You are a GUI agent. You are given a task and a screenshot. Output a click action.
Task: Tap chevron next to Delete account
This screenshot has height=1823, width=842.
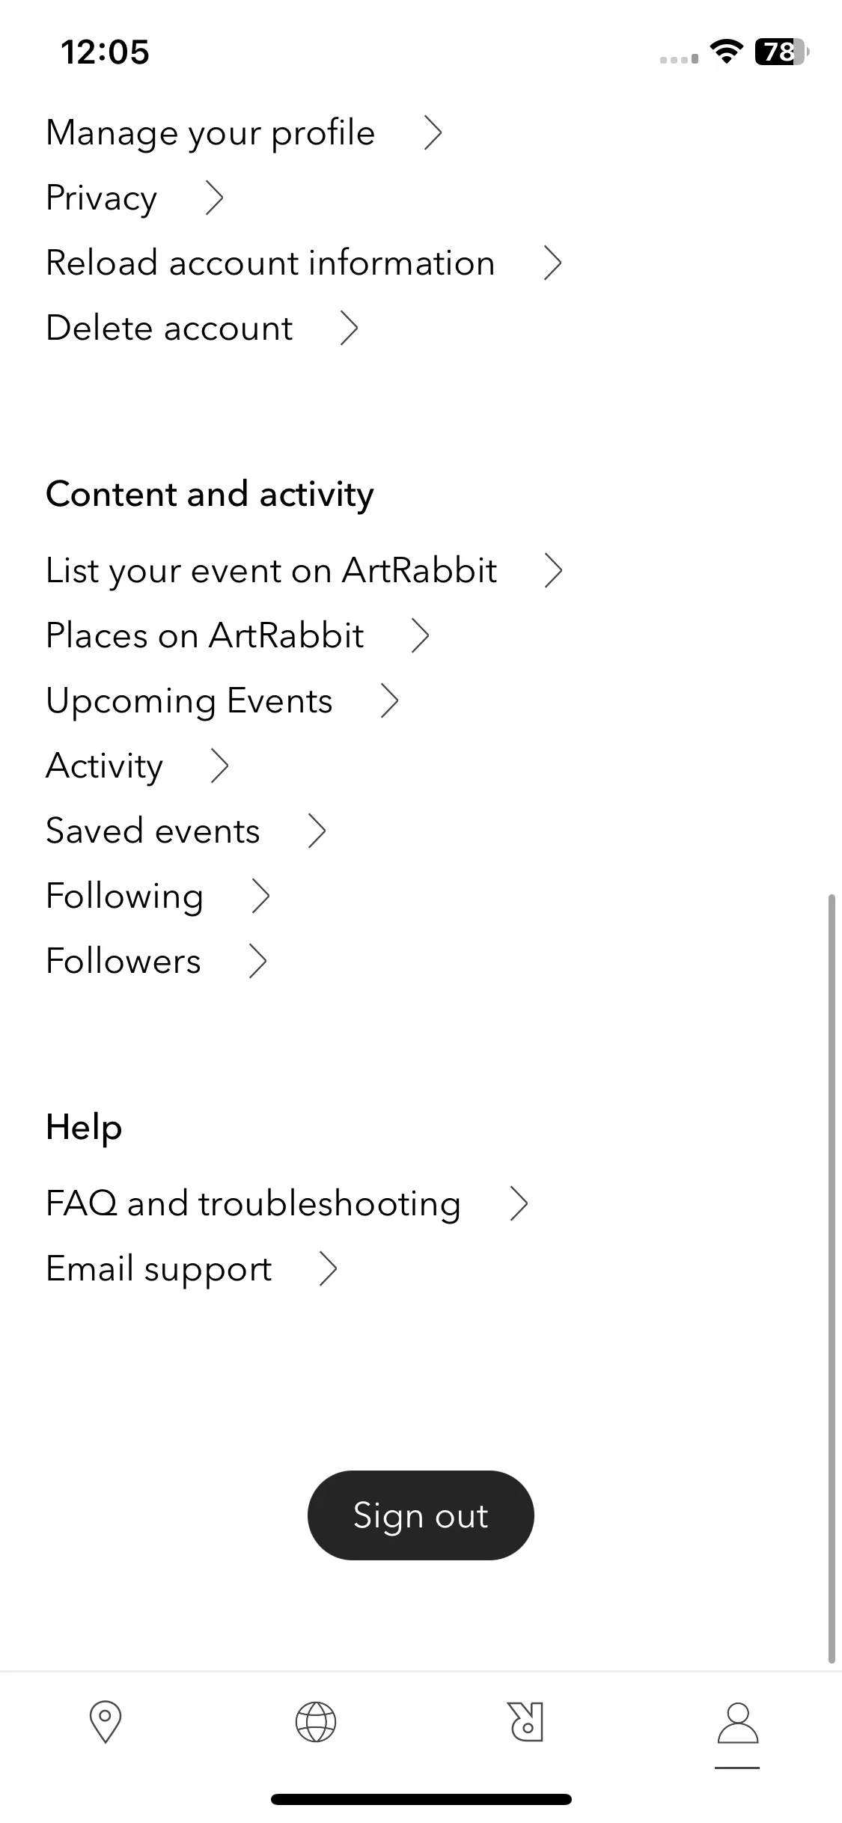pos(350,329)
